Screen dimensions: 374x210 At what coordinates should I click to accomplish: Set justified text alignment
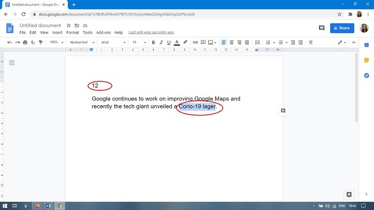click(247, 42)
